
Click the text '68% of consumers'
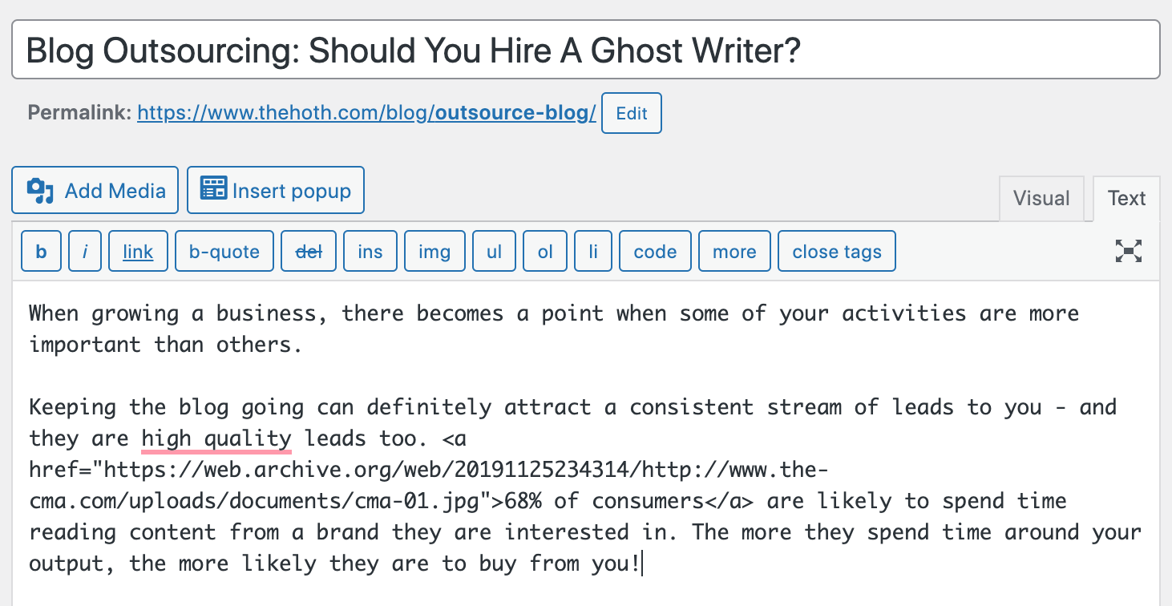604,501
